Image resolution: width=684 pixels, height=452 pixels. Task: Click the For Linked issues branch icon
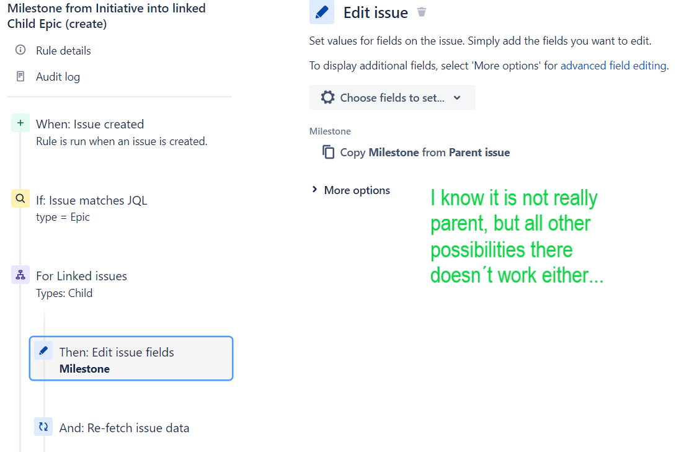[x=20, y=275]
